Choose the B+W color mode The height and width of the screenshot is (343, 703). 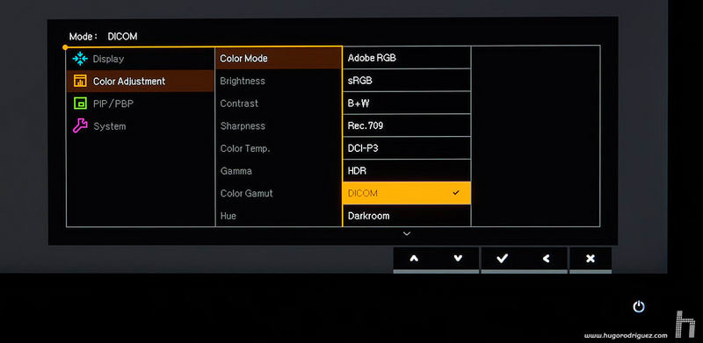point(407,103)
